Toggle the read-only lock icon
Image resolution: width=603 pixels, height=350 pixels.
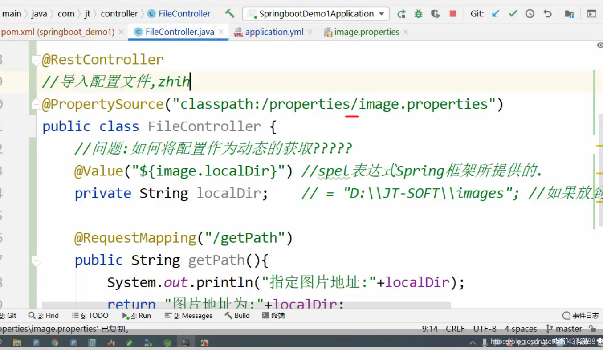click(x=592, y=329)
